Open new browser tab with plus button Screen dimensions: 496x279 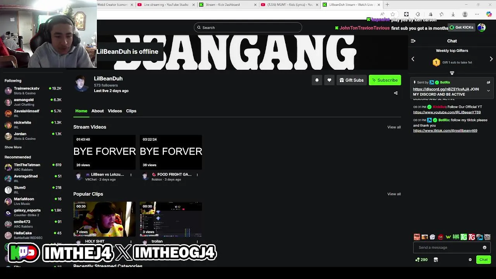[x=387, y=5]
